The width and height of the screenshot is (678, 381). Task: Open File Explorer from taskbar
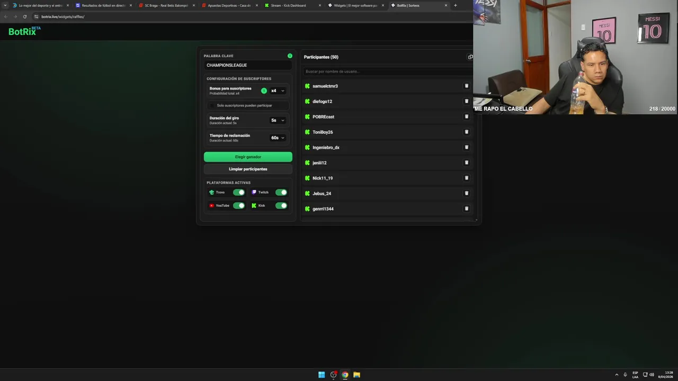356,375
